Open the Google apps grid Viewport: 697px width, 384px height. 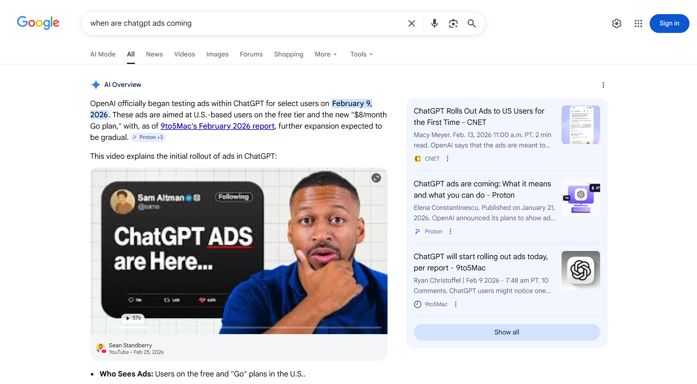click(x=638, y=24)
